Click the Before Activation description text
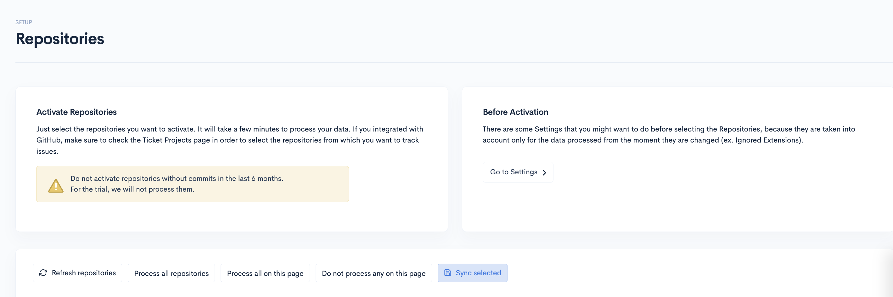The height and width of the screenshot is (297, 893). tap(669, 134)
